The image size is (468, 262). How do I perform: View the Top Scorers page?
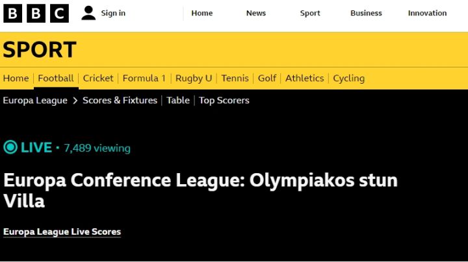224,101
